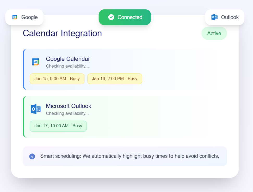Viewport: 253px width, 192px height.
Task: Click the Calendar Integration heading
Action: click(x=62, y=33)
